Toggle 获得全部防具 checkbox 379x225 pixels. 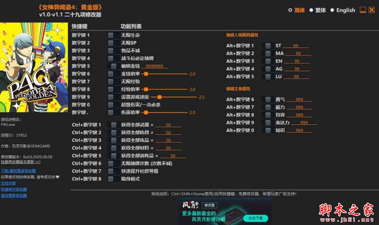point(113,133)
